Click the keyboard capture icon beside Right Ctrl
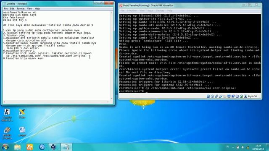269x151 pixels. 245,96
